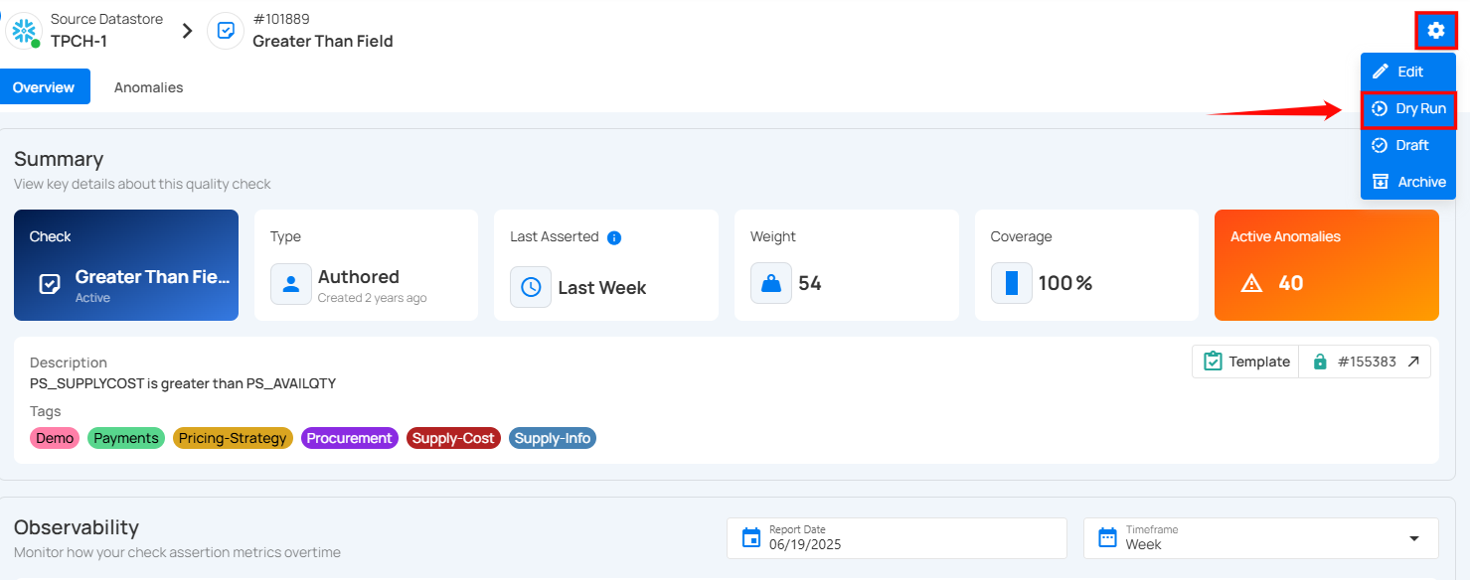Image resolution: width=1470 pixels, height=580 pixels.
Task: Click the TPCH-1 source datastore breadcrumb
Action: [x=79, y=41]
